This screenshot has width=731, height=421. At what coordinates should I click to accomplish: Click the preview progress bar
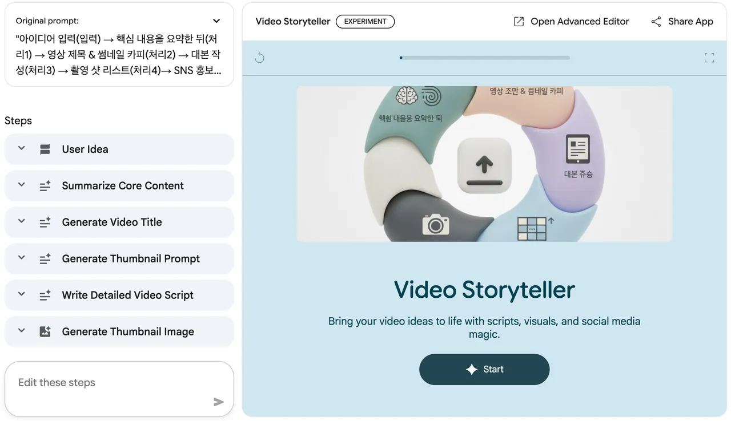point(484,58)
